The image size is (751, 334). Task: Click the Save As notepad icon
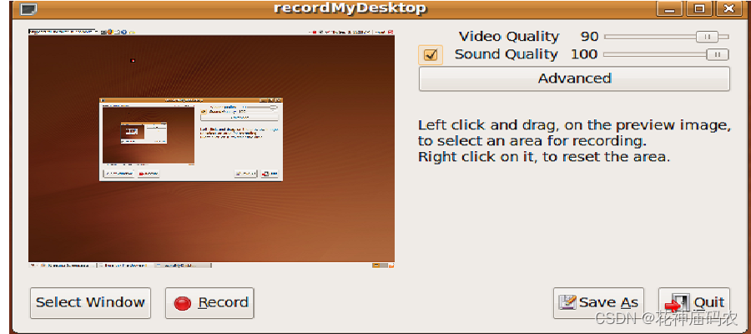(567, 302)
